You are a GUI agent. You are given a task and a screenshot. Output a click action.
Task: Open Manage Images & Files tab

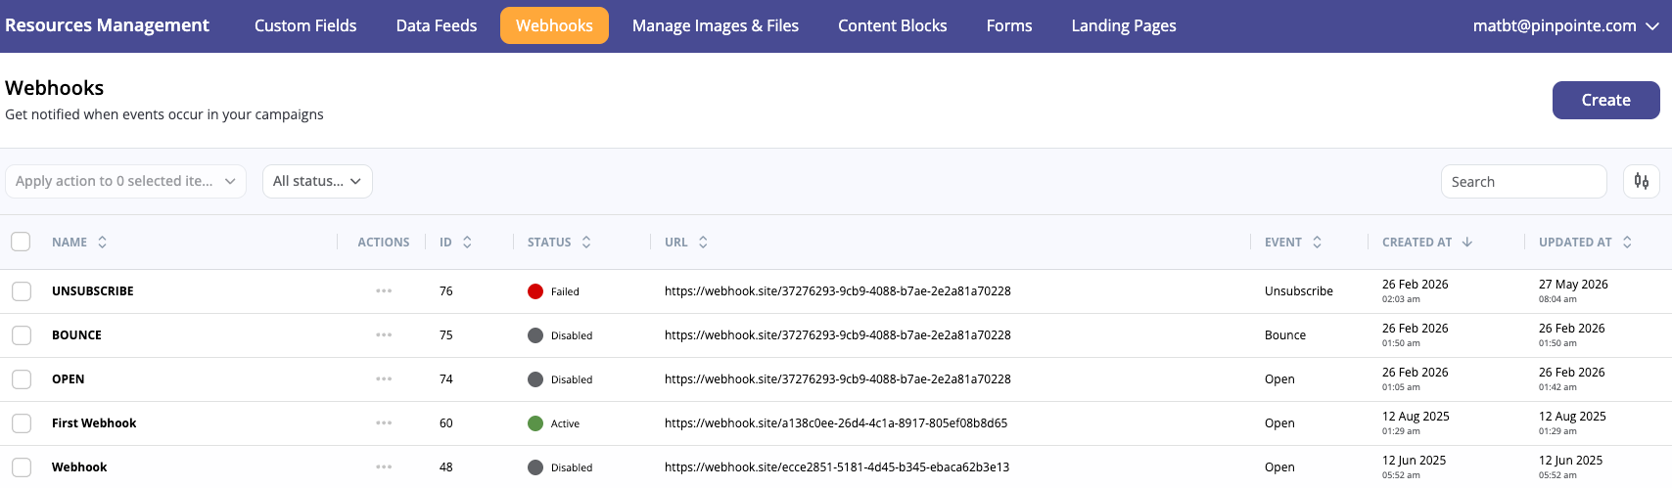tap(716, 25)
